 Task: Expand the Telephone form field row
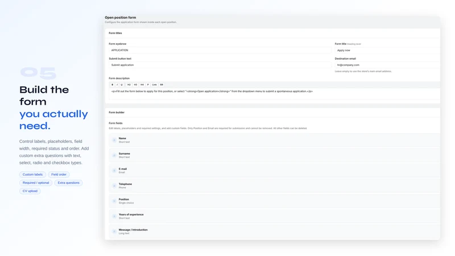coord(274,186)
